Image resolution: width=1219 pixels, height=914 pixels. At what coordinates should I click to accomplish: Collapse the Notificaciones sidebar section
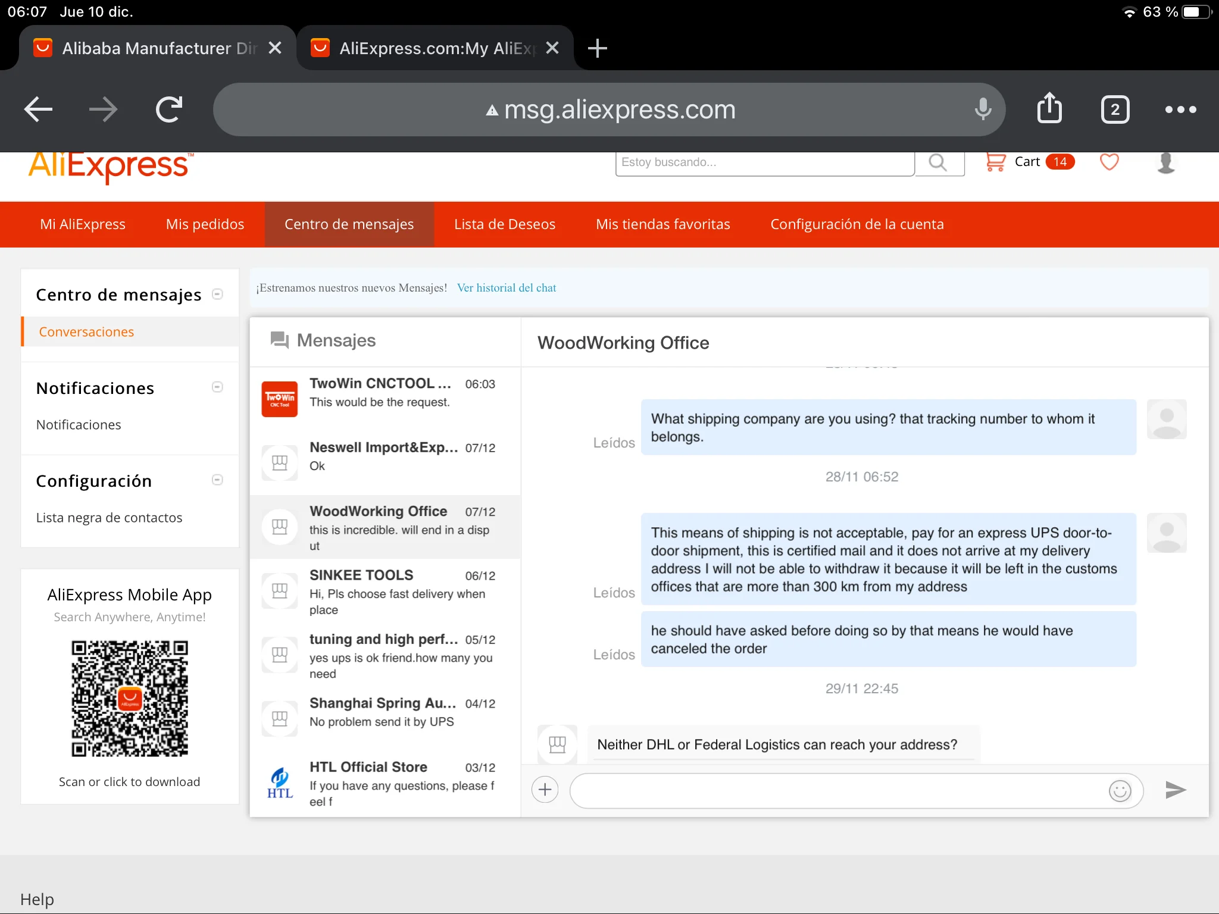tap(217, 387)
